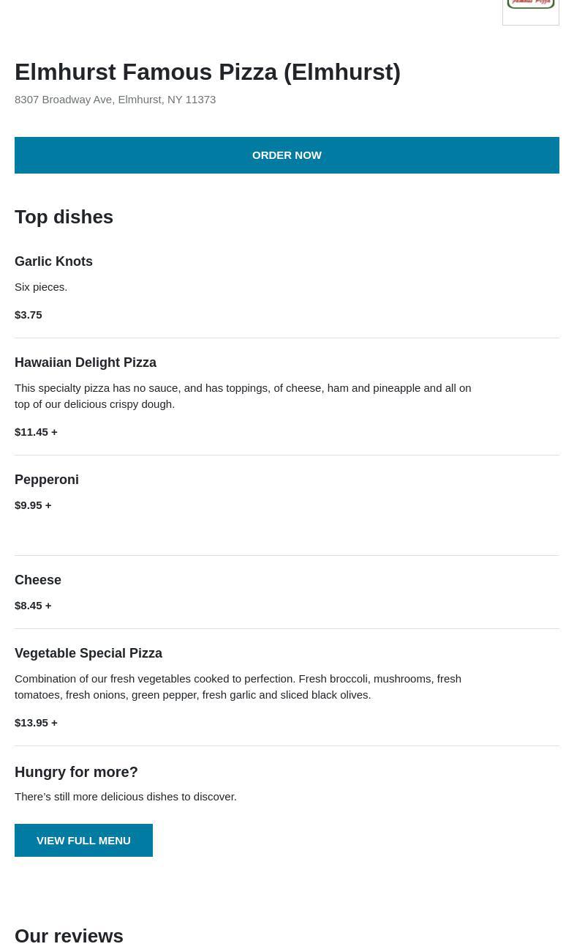Viewport: 574px width, 952px height.
Task: Click the $8.45 + Cheese price
Action: click(33, 605)
